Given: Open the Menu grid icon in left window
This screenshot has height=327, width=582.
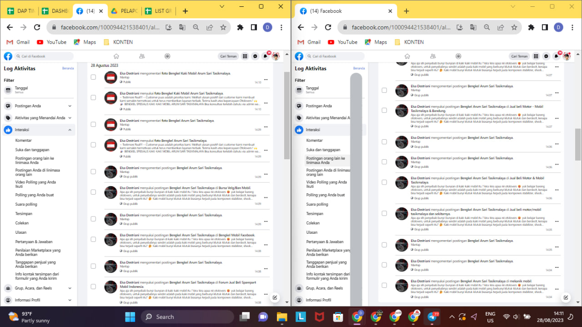Looking at the screenshot, I should point(245,56).
